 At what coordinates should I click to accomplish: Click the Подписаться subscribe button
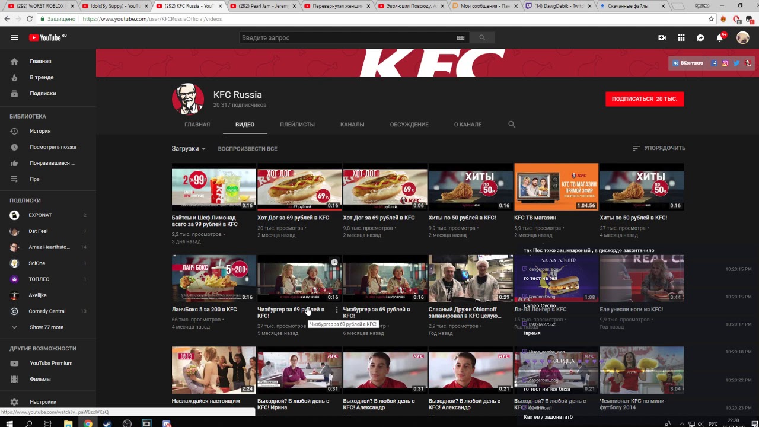coord(645,99)
